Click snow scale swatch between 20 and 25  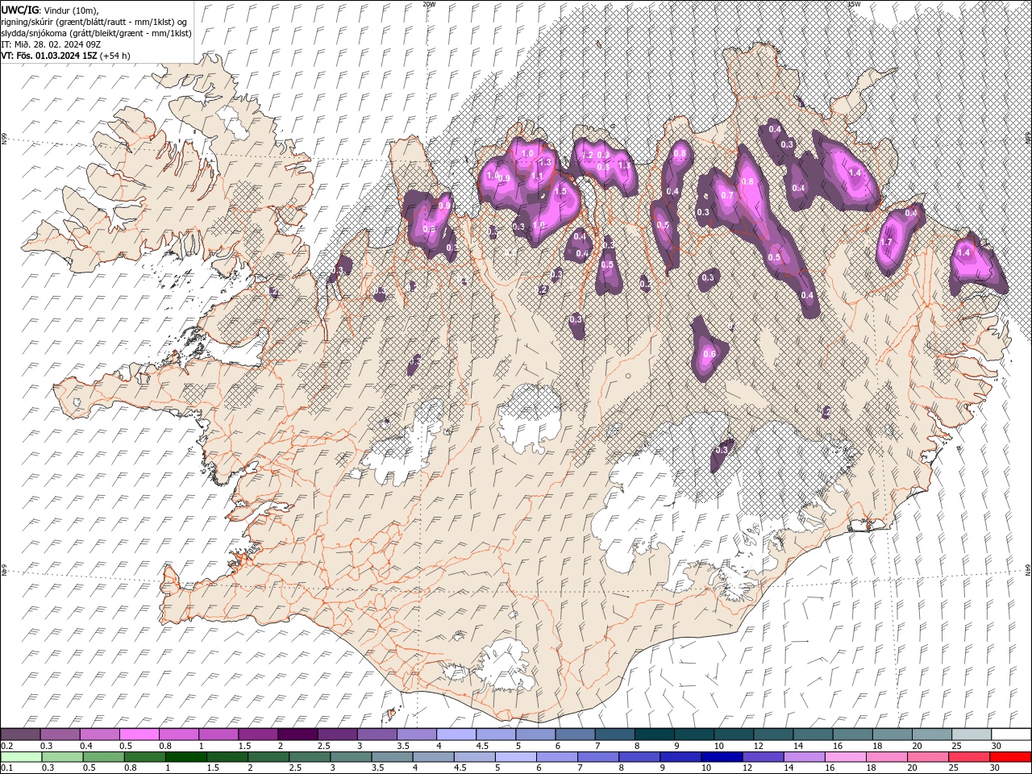[x=933, y=734]
